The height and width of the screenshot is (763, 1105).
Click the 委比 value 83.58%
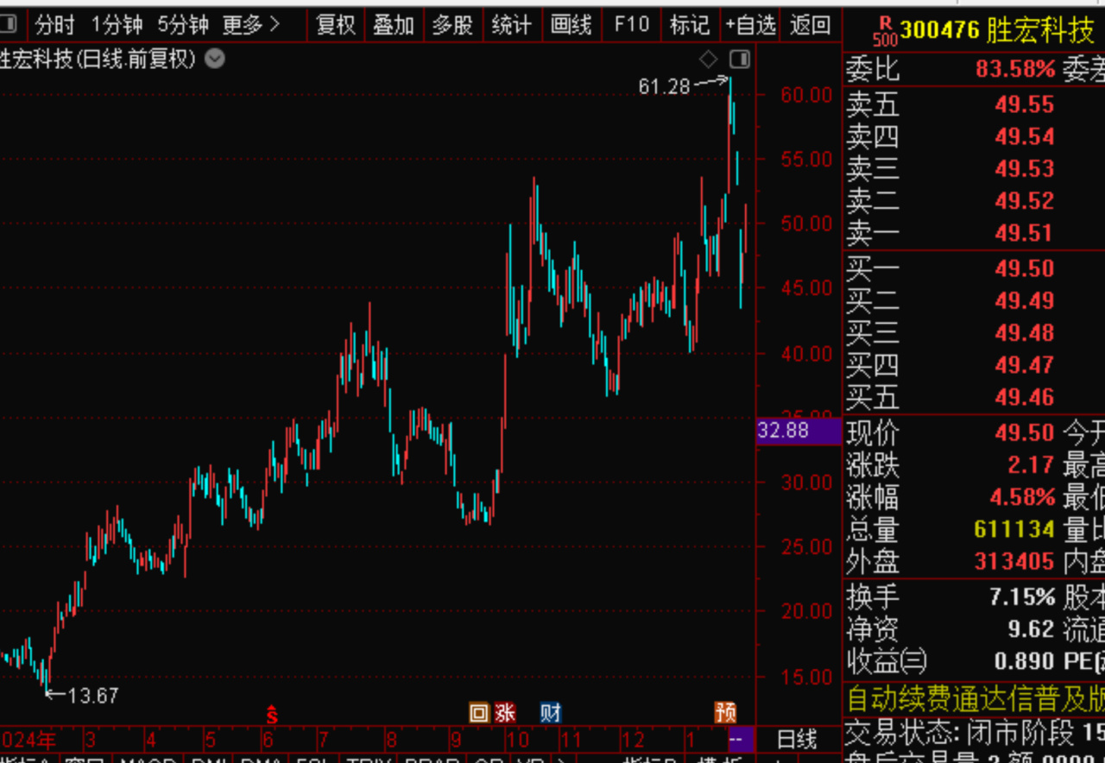(x=1015, y=69)
